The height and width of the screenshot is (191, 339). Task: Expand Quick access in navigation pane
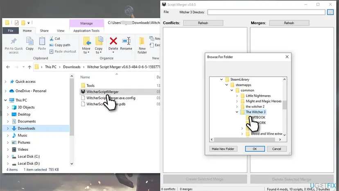(x=6, y=82)
